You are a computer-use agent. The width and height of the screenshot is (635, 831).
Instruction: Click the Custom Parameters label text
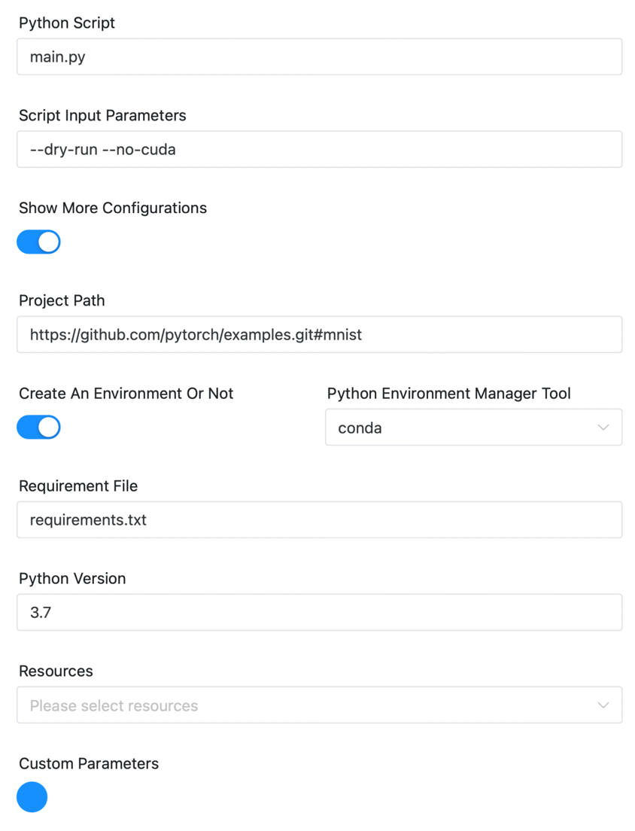point(89,764)
